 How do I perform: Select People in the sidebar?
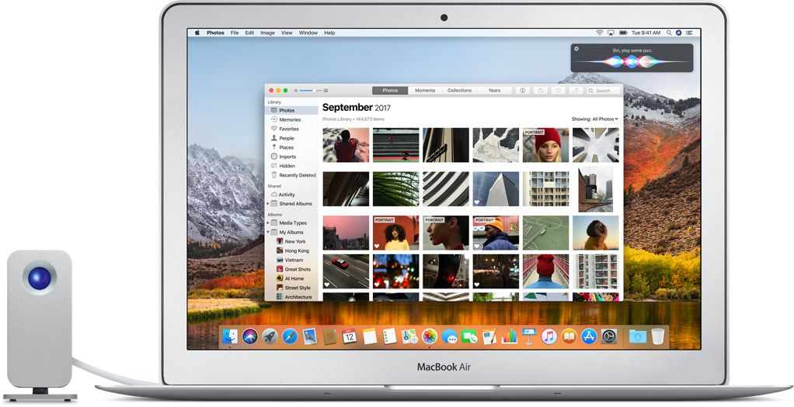[x=292, y=138]
